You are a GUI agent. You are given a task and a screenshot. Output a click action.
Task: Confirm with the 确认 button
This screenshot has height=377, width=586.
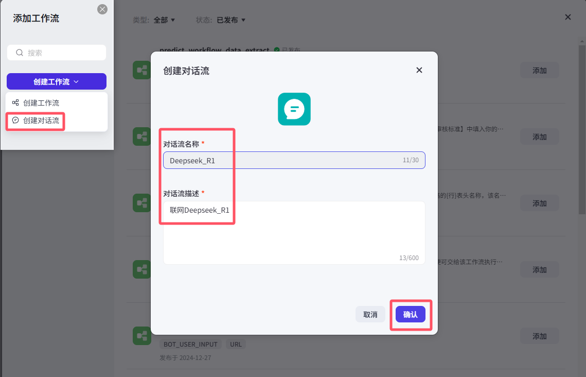[x=411, y=315]
